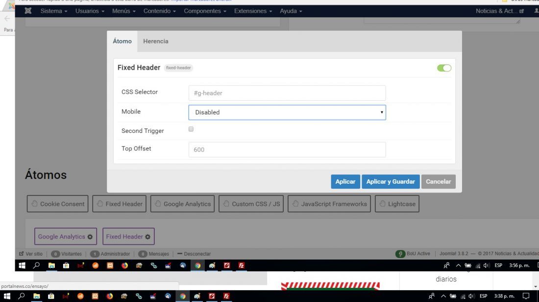The height and width of the screenshot is (302, 539).
Task: Click the Visitantes counter link
Action: pos(66,254)
